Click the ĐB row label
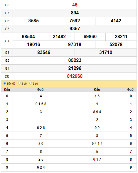Screen dimensions: 138x173 [7, 76]
